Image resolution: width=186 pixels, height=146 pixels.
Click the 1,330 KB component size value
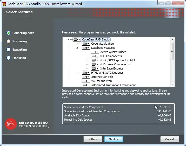click(x=165, y=107)
